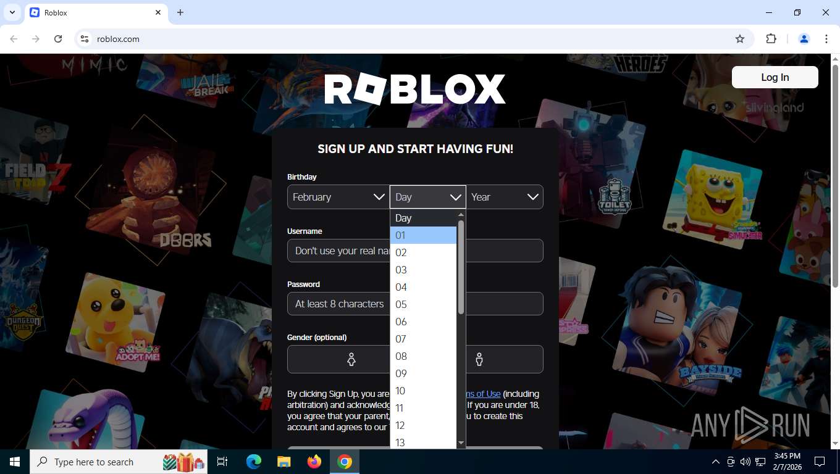The width and height of the screenshot is (840, 474).
Task: Open Task View on the taskbar
Action: point(222,462)
